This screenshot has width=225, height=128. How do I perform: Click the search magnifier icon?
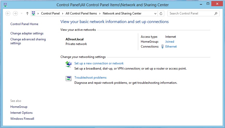pyautogui.click(x=216, y=13)
